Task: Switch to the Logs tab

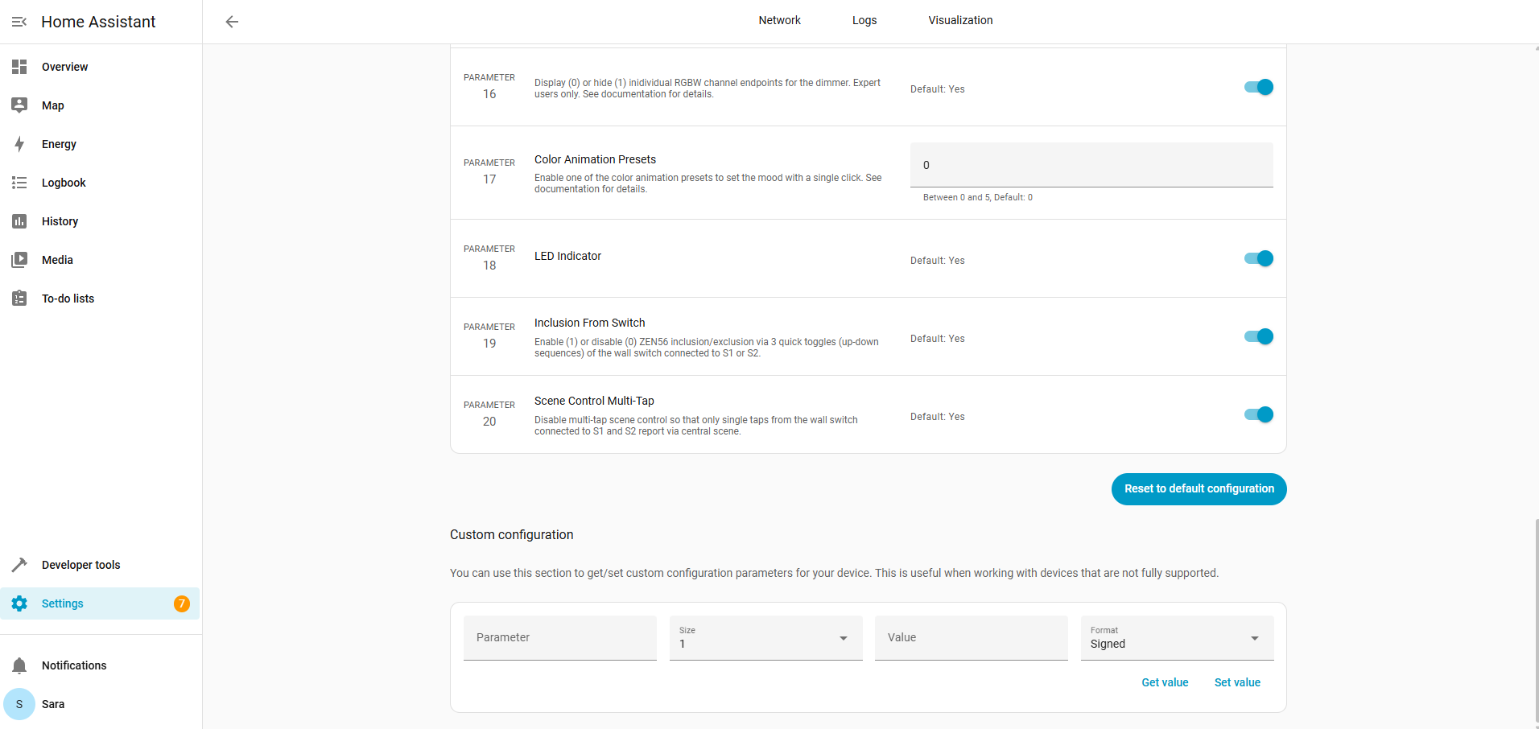Action: point(864,20)
